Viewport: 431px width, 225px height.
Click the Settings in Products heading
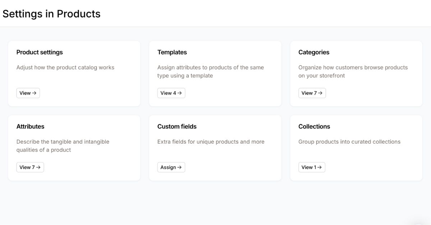pos(51,14)
